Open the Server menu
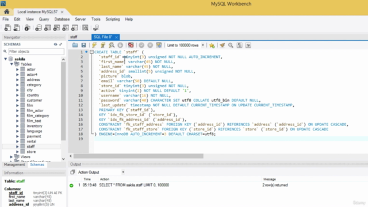The image size is (368, 207). point(80,19)
